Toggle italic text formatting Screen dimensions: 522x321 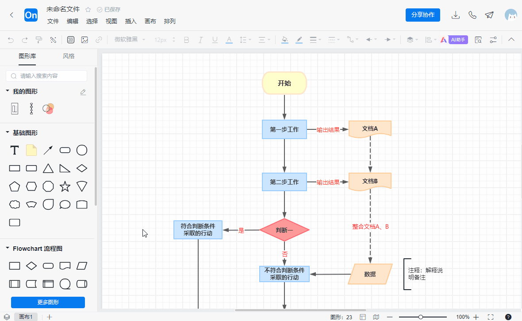pyautogui.click(x=200, y=40)
